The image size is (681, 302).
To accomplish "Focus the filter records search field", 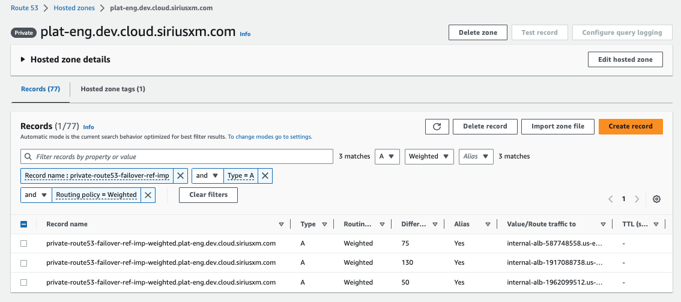I will (177, 157).
